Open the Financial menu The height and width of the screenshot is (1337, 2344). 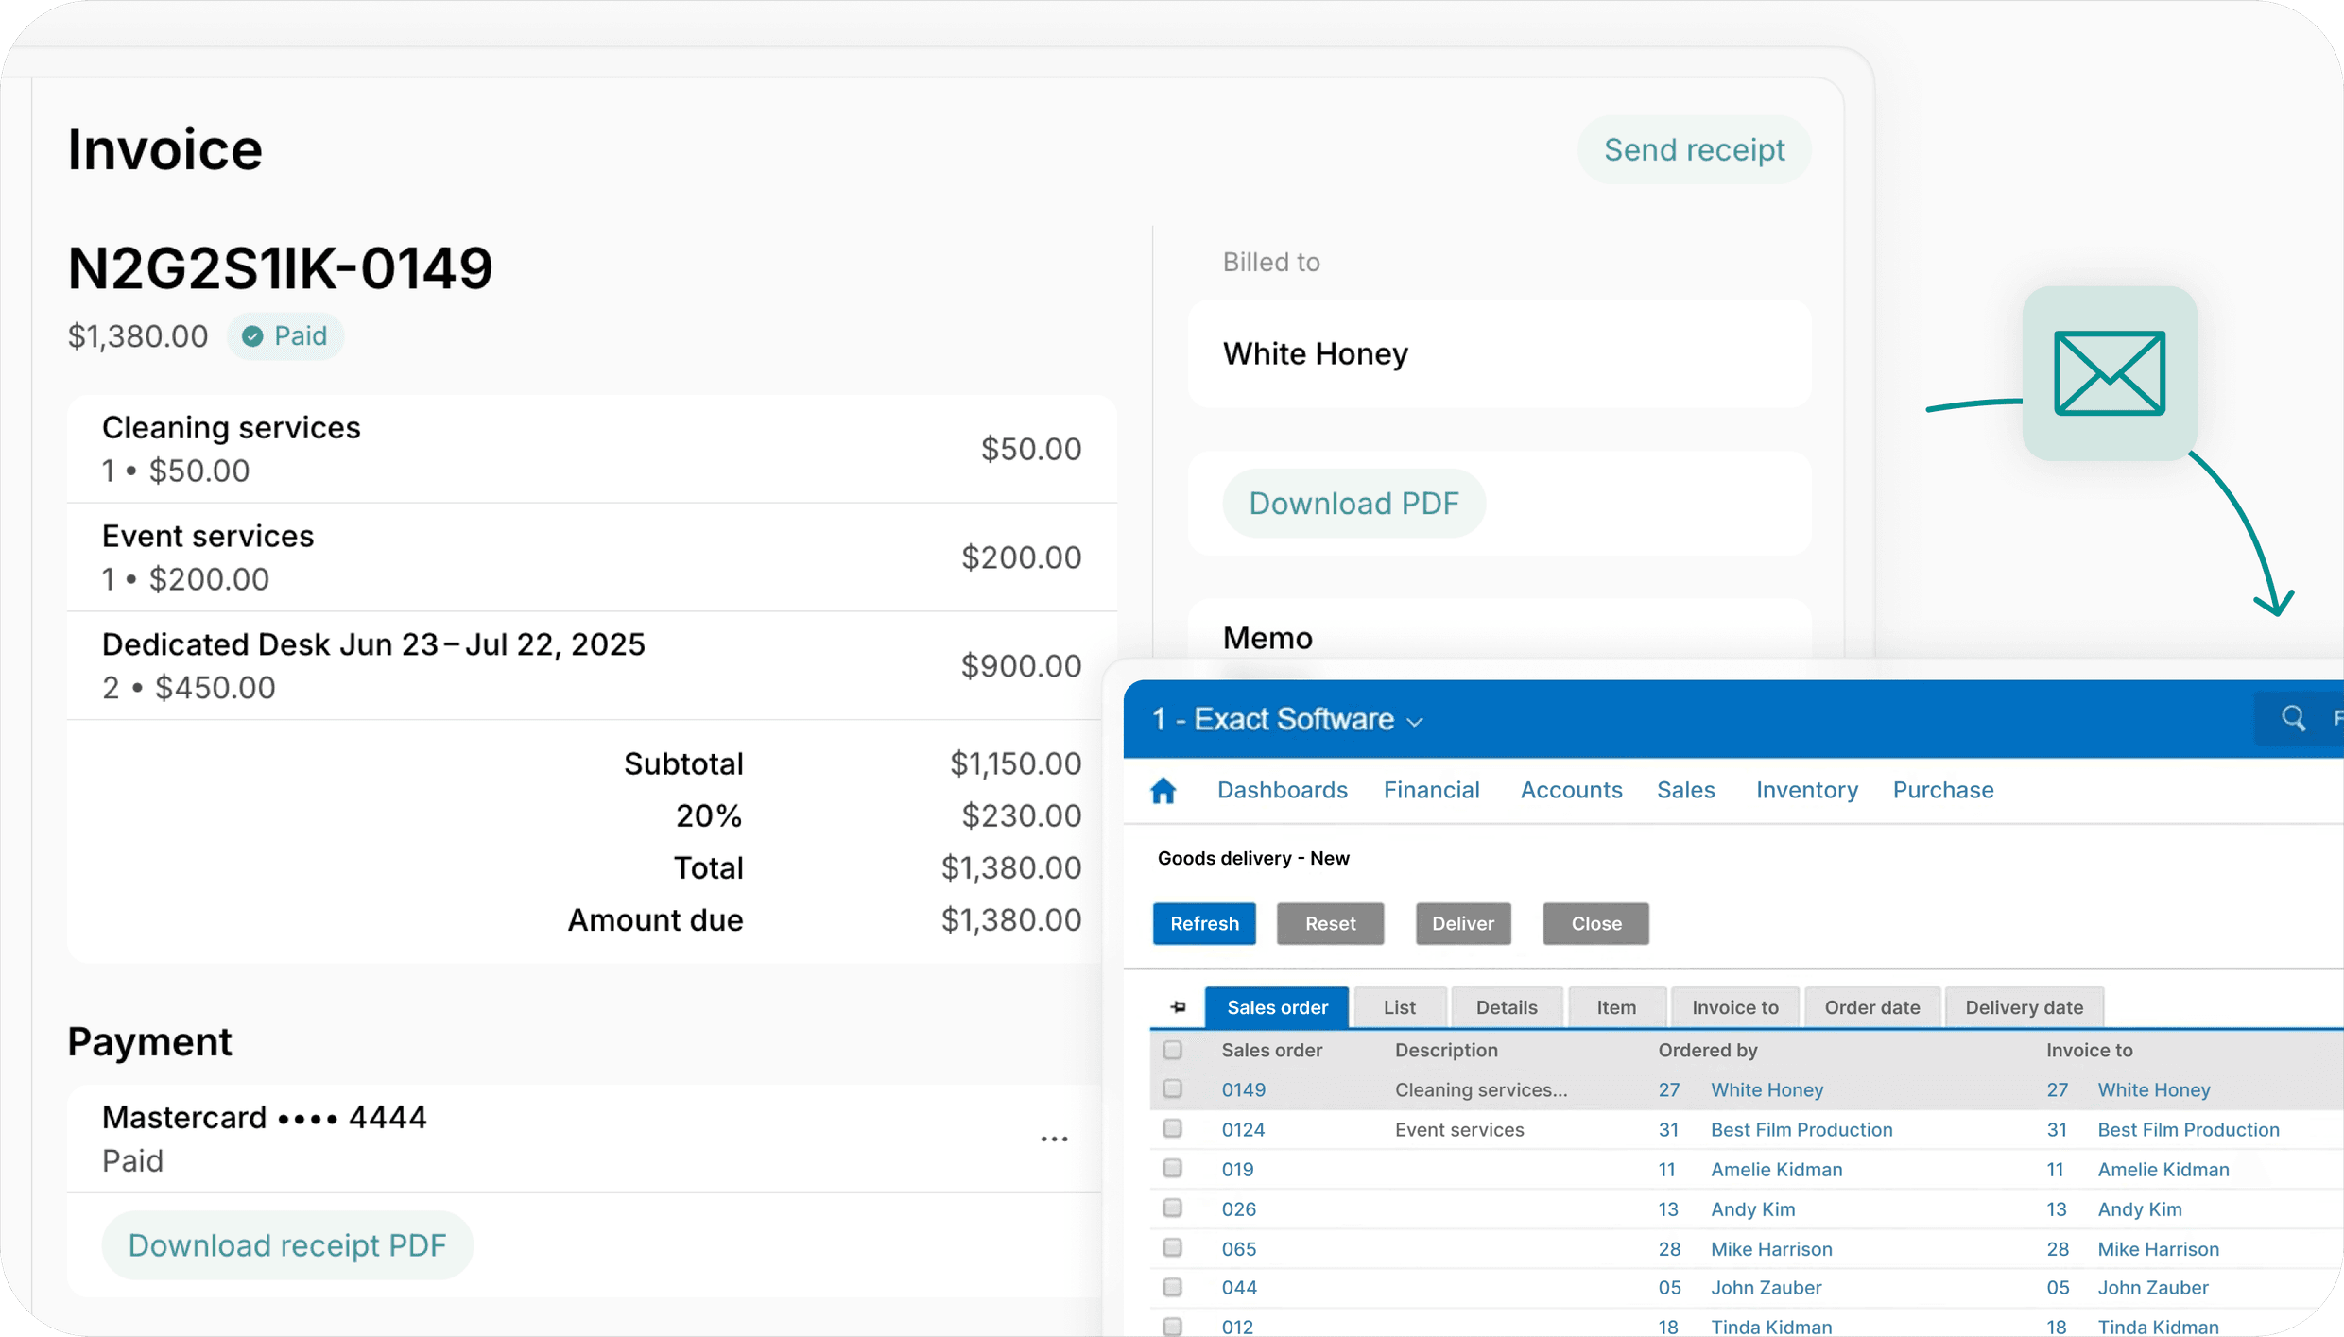click(1431, 790)
